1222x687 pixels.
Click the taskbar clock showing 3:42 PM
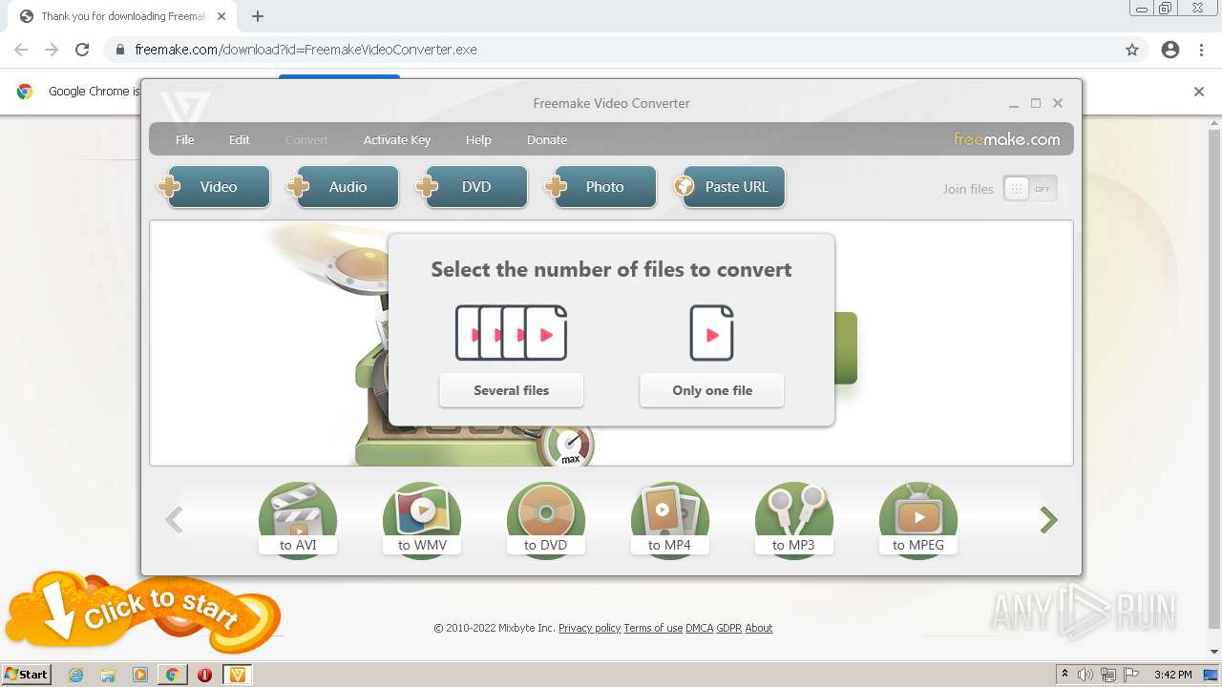pos(1172,675)
